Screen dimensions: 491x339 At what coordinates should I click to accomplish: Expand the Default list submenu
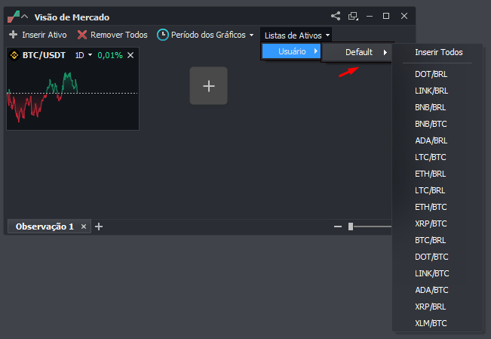pyautogui.click(x=357, y=52)
